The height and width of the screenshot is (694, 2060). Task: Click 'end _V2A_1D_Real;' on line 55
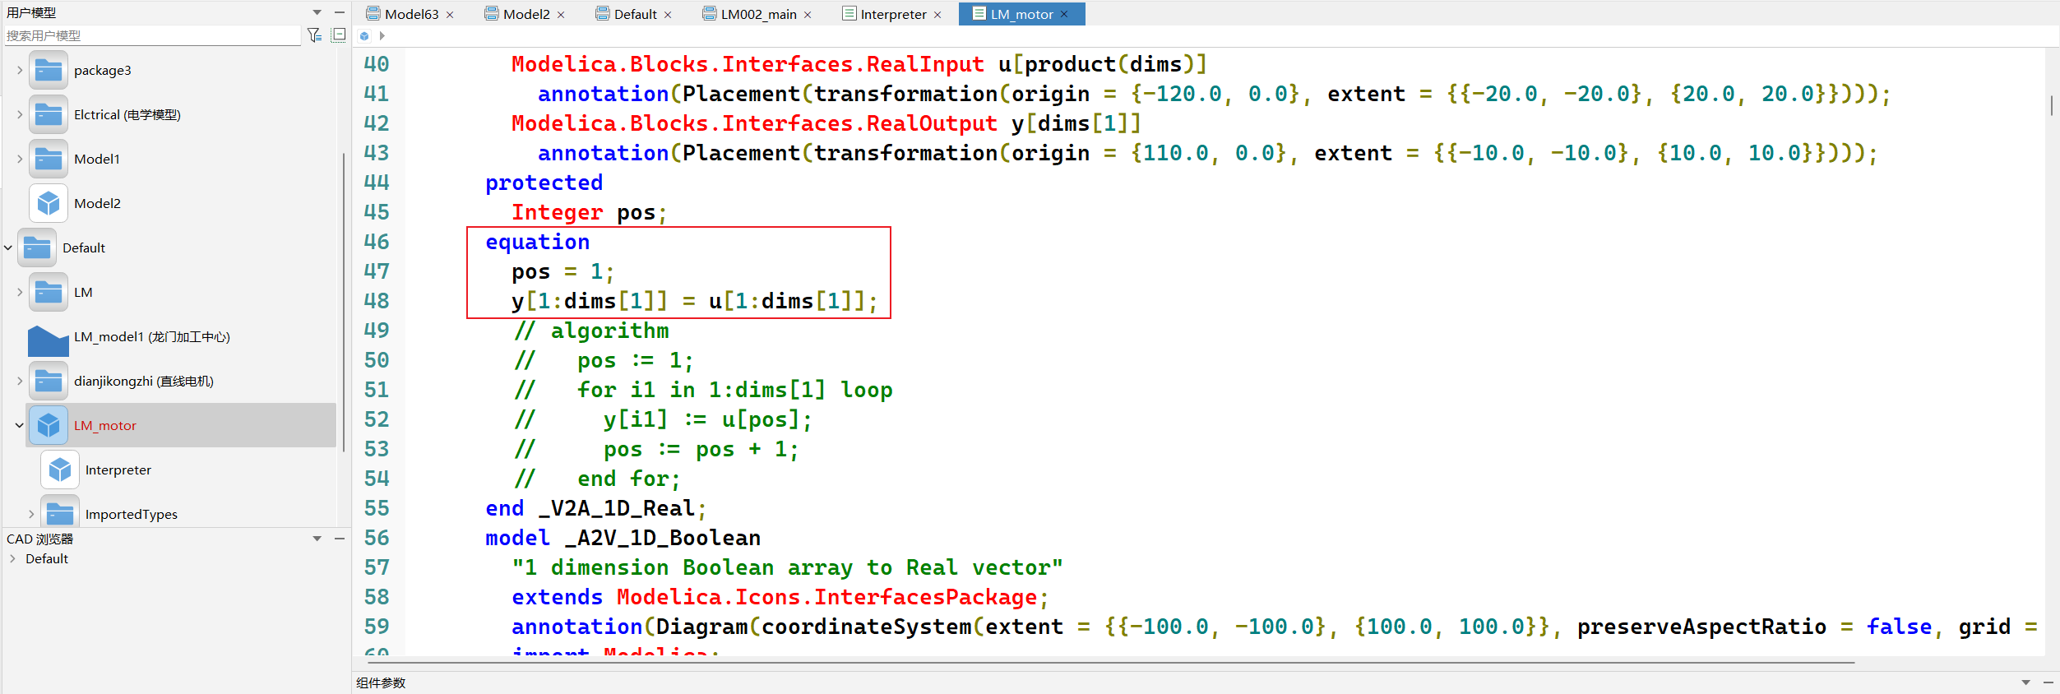pos(596,508)
